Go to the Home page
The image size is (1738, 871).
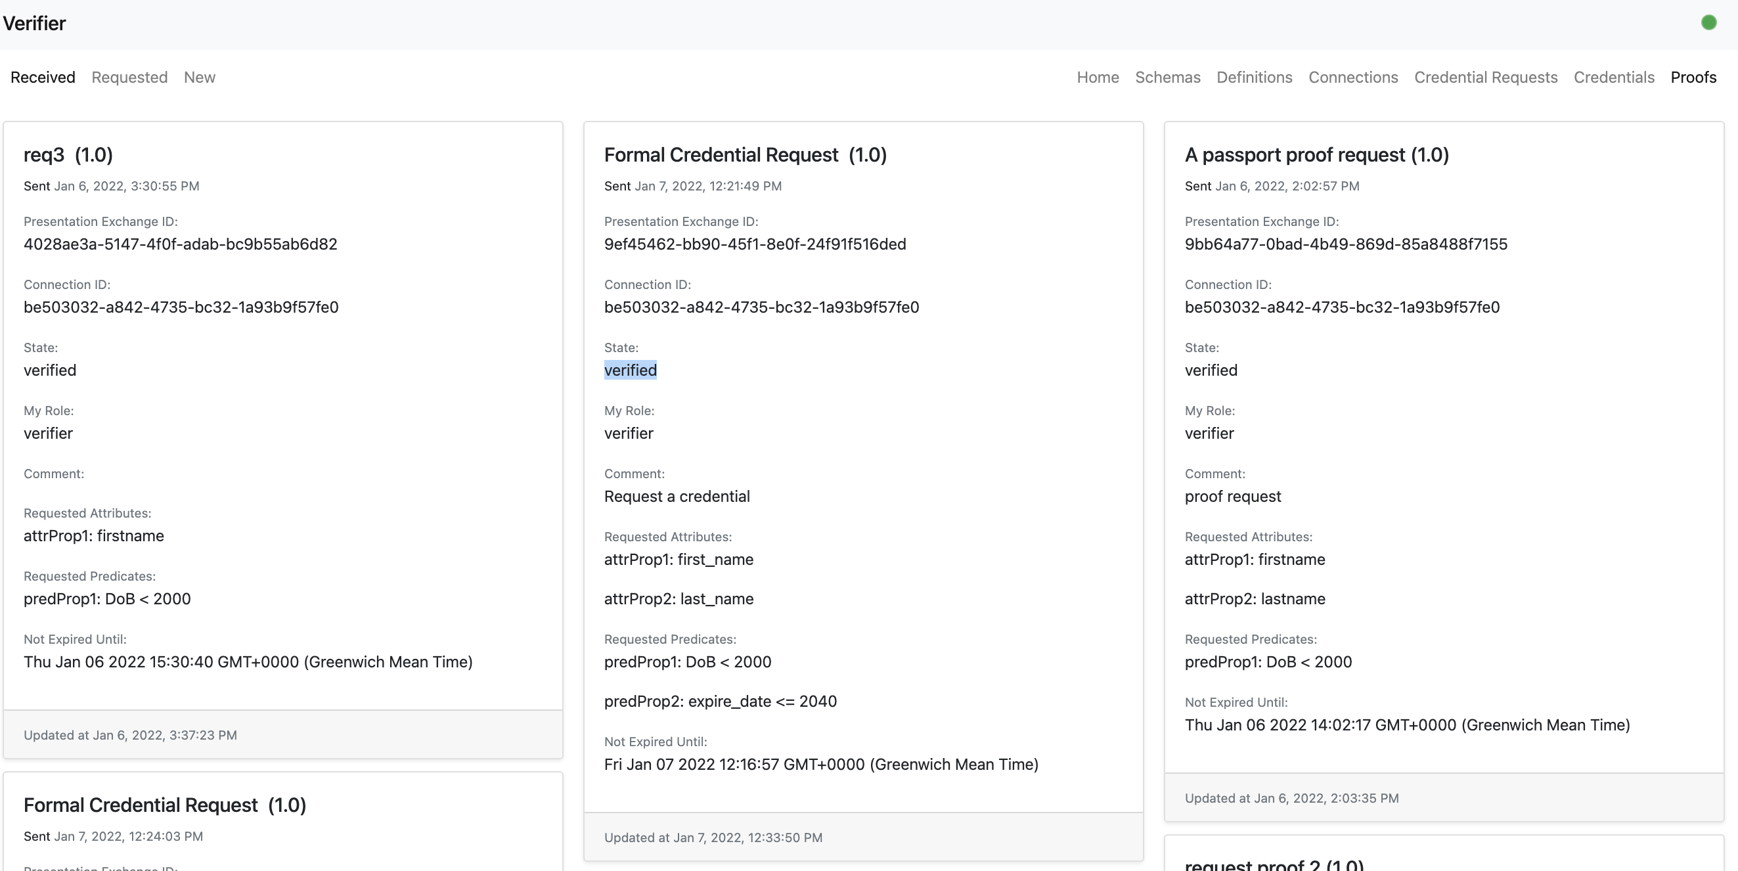coord(1098,78)
